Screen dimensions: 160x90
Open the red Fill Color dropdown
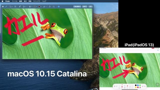point(40,6)
